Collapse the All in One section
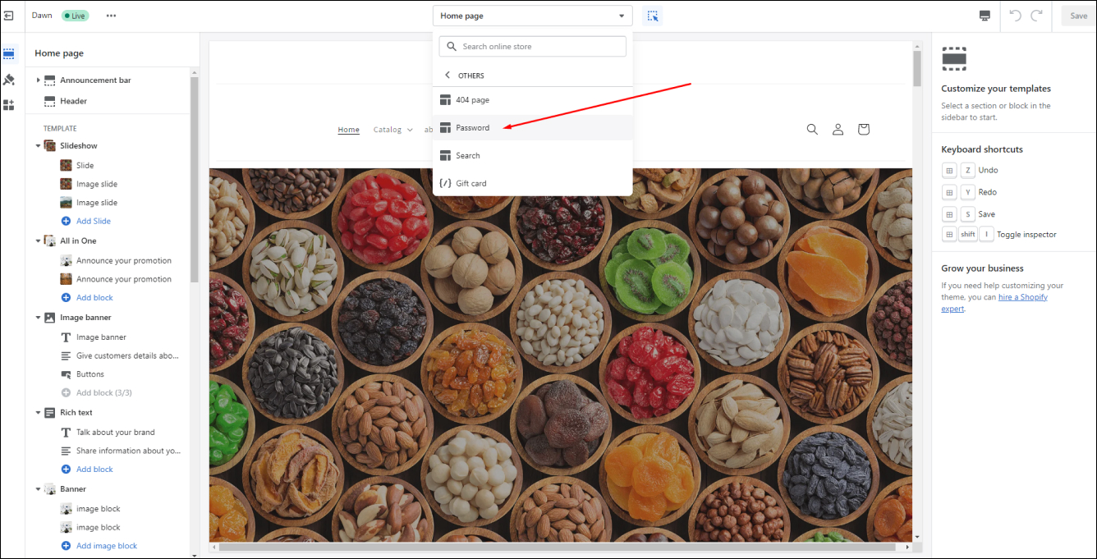Image resolution: width=1097 pixels, height=559 pixels. pos(38,241)
